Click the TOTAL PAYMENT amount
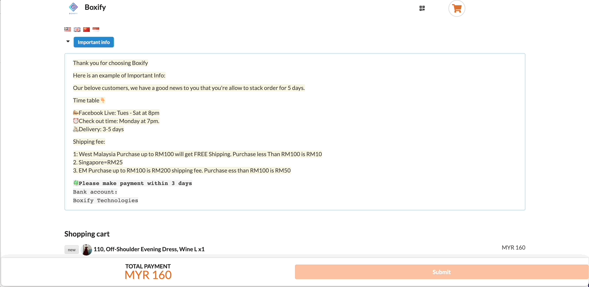This screenshot has width=589, height=287. click(x=148, y=275)
